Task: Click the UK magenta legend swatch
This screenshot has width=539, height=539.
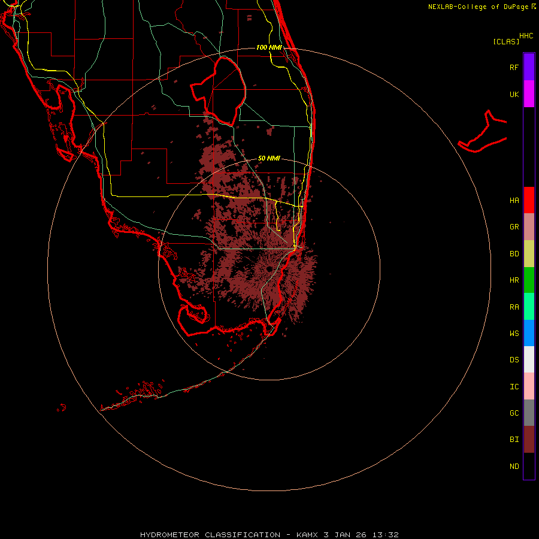Action: [x=529, y=94]
